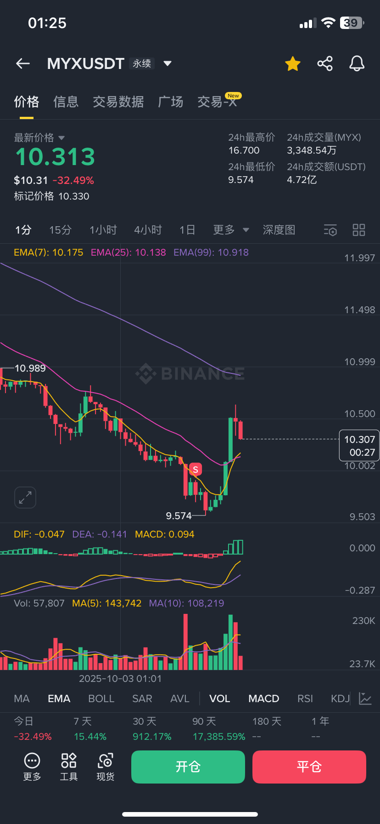380x824 pixels.
Task: Open the share icon
Action: 325,63
